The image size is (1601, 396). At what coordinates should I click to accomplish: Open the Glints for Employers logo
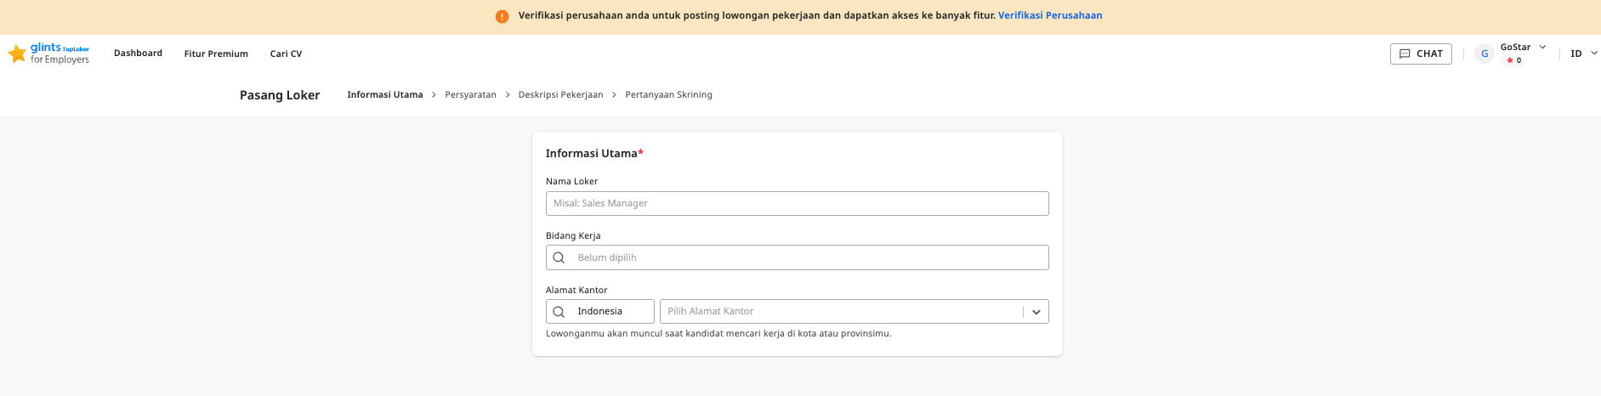pyautogui.click(x=48, y=54)
